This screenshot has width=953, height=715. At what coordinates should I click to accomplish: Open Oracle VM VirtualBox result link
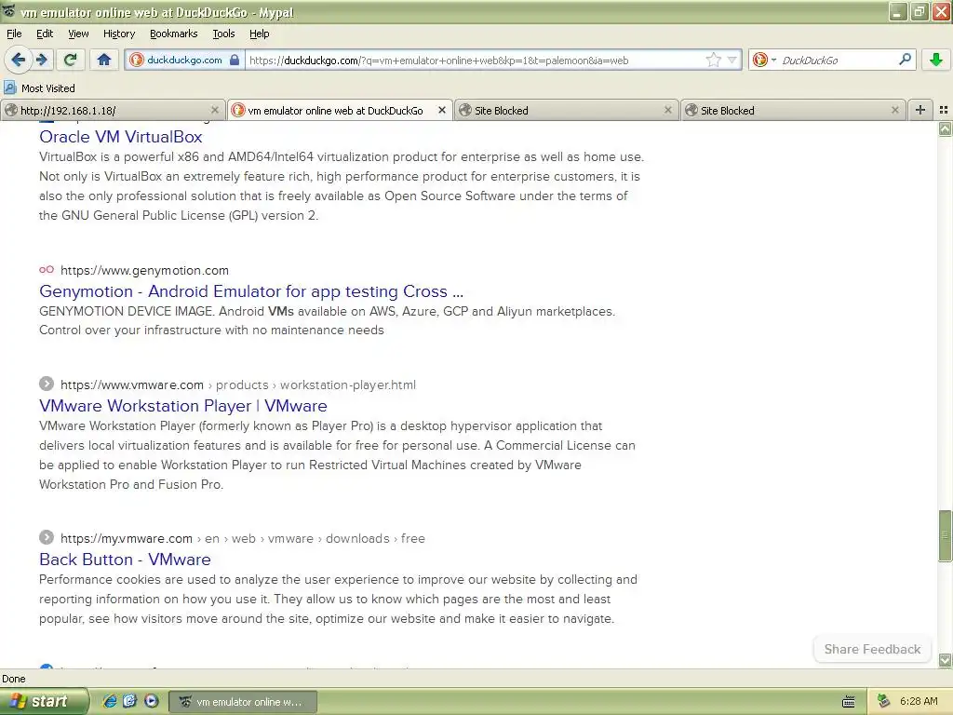[x=120, y=137]
